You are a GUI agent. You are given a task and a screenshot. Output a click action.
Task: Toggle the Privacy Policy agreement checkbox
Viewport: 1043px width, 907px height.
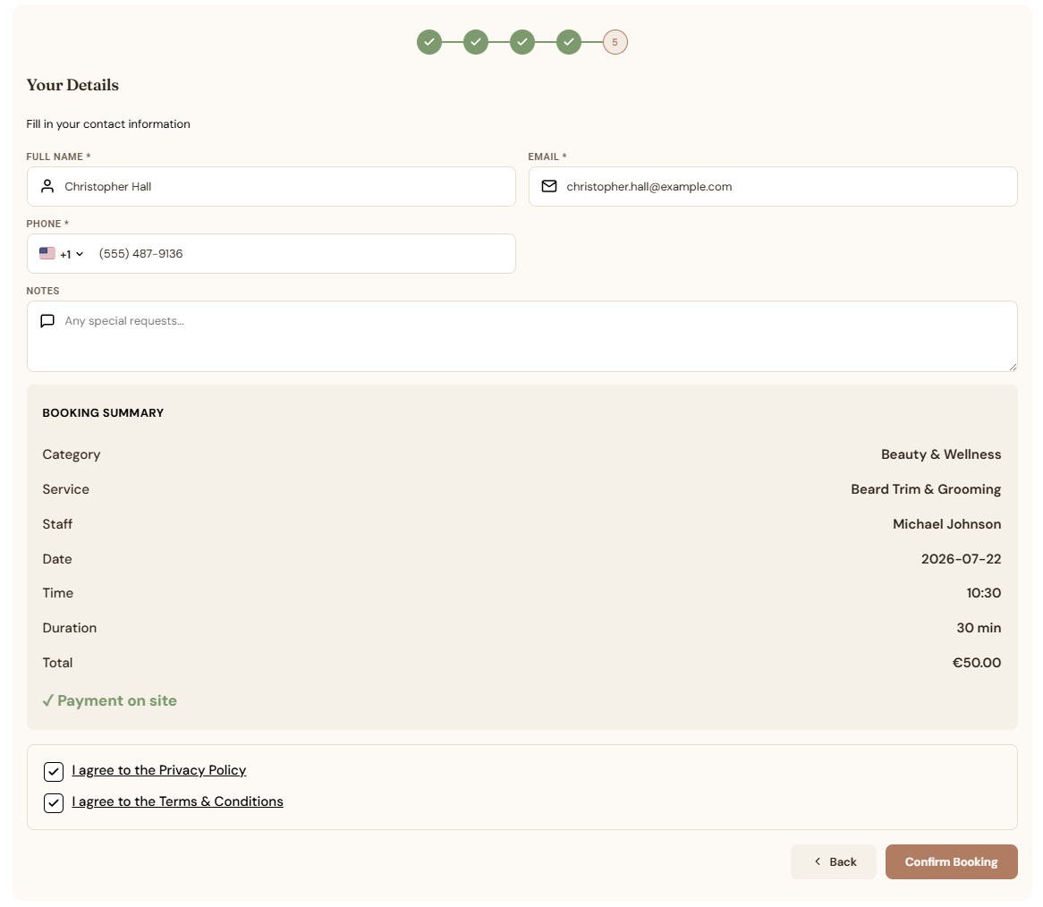coord(53,771)
